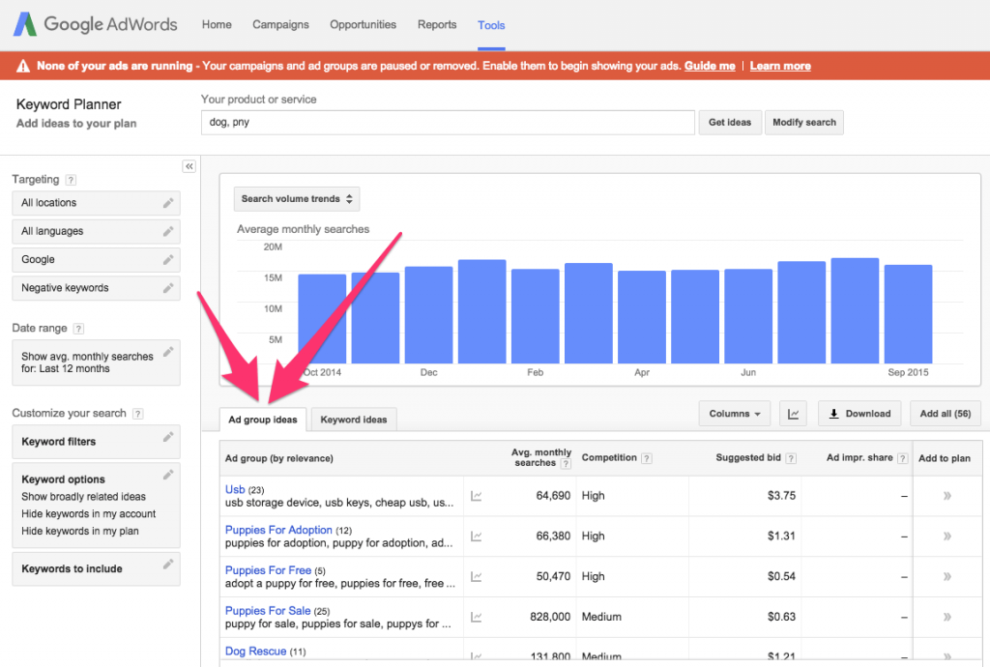Screen dimensions: 990x667
Task: Show trend chart for Puppies For Sale
Action: (x=476, y=617)
